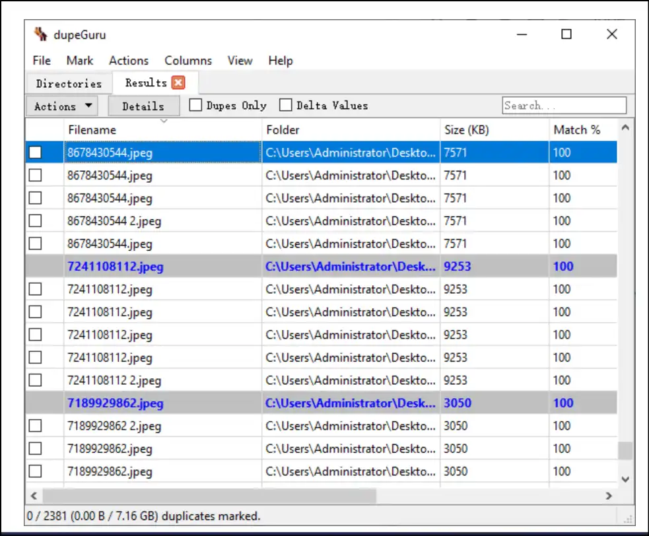Toggle the Delta Values checkbox
The height and width of the screenshot is (536, 649).
pos(286,105)
